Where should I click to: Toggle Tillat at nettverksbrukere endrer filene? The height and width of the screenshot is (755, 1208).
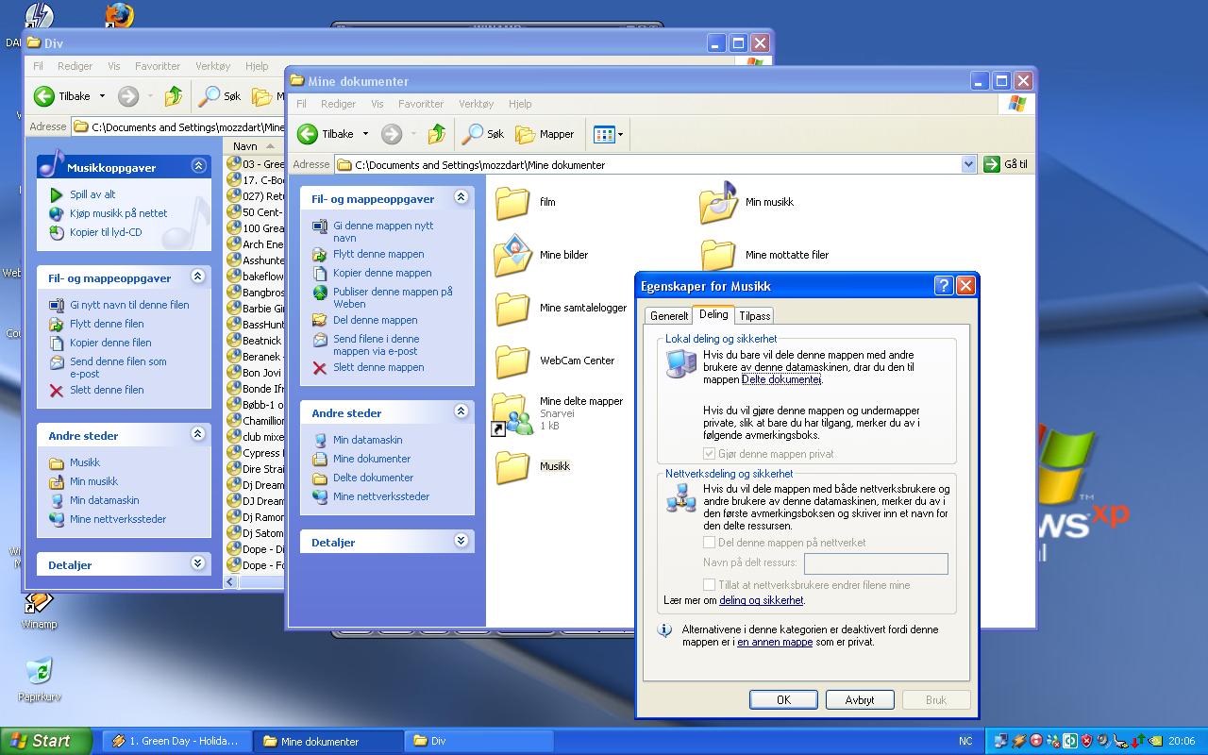tap(710, 585)
